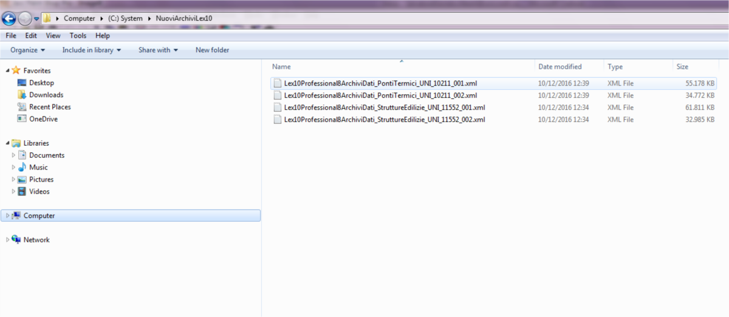Click the Videos library icon
The height and width of the screenshot is (317, 729).
22,191
